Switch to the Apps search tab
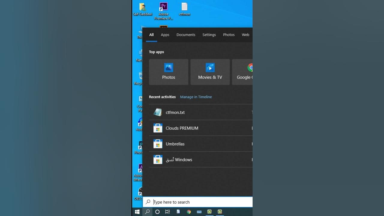The width and height of the screenshot is (384, 216). 165,35
